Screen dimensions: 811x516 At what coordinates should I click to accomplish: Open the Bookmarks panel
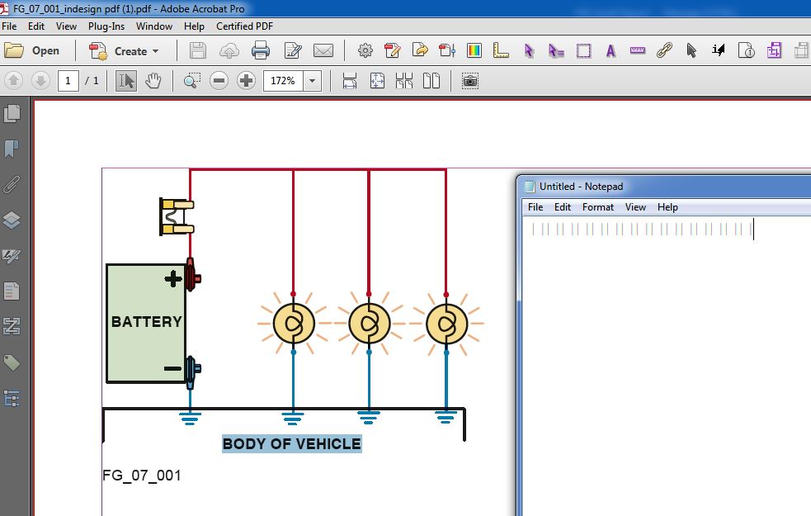(x=12, y=149)
